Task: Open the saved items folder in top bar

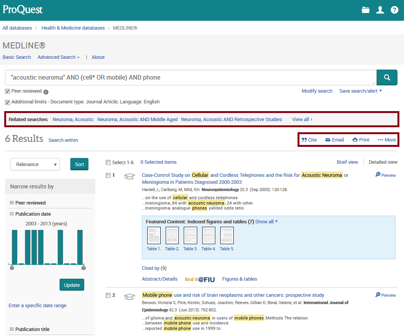Action: pos(366,10)
